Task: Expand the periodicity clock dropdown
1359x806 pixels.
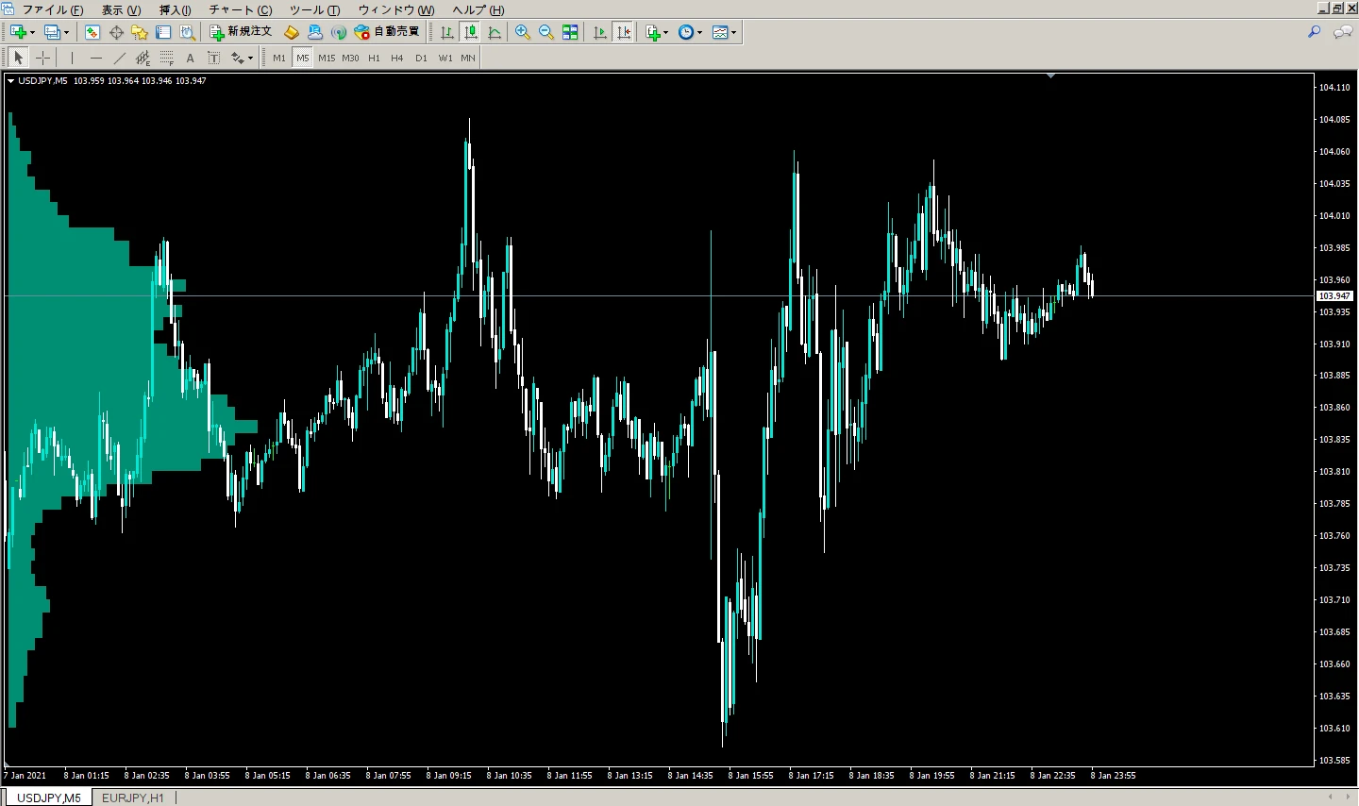Action: pyautogui.click(x=699, y=32)
